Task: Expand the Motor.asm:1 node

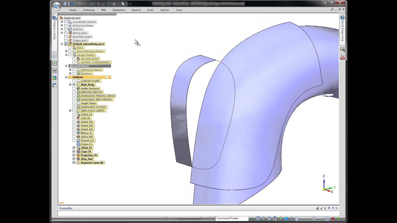Action: (x=62, y=33)
